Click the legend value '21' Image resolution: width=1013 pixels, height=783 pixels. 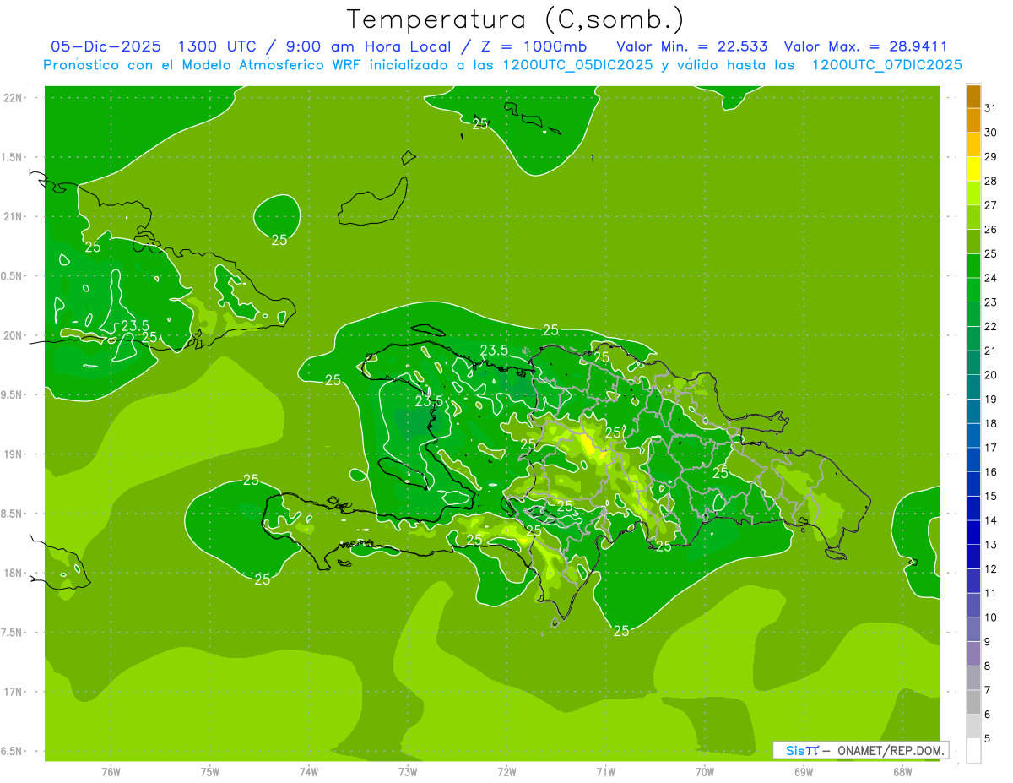(x=991, y=351)
